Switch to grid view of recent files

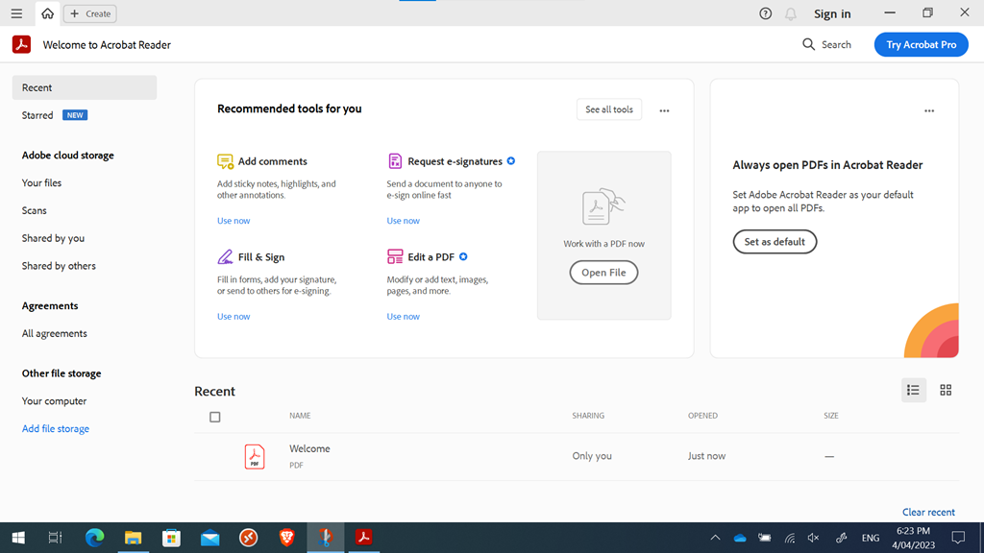[x=946, y=390]
